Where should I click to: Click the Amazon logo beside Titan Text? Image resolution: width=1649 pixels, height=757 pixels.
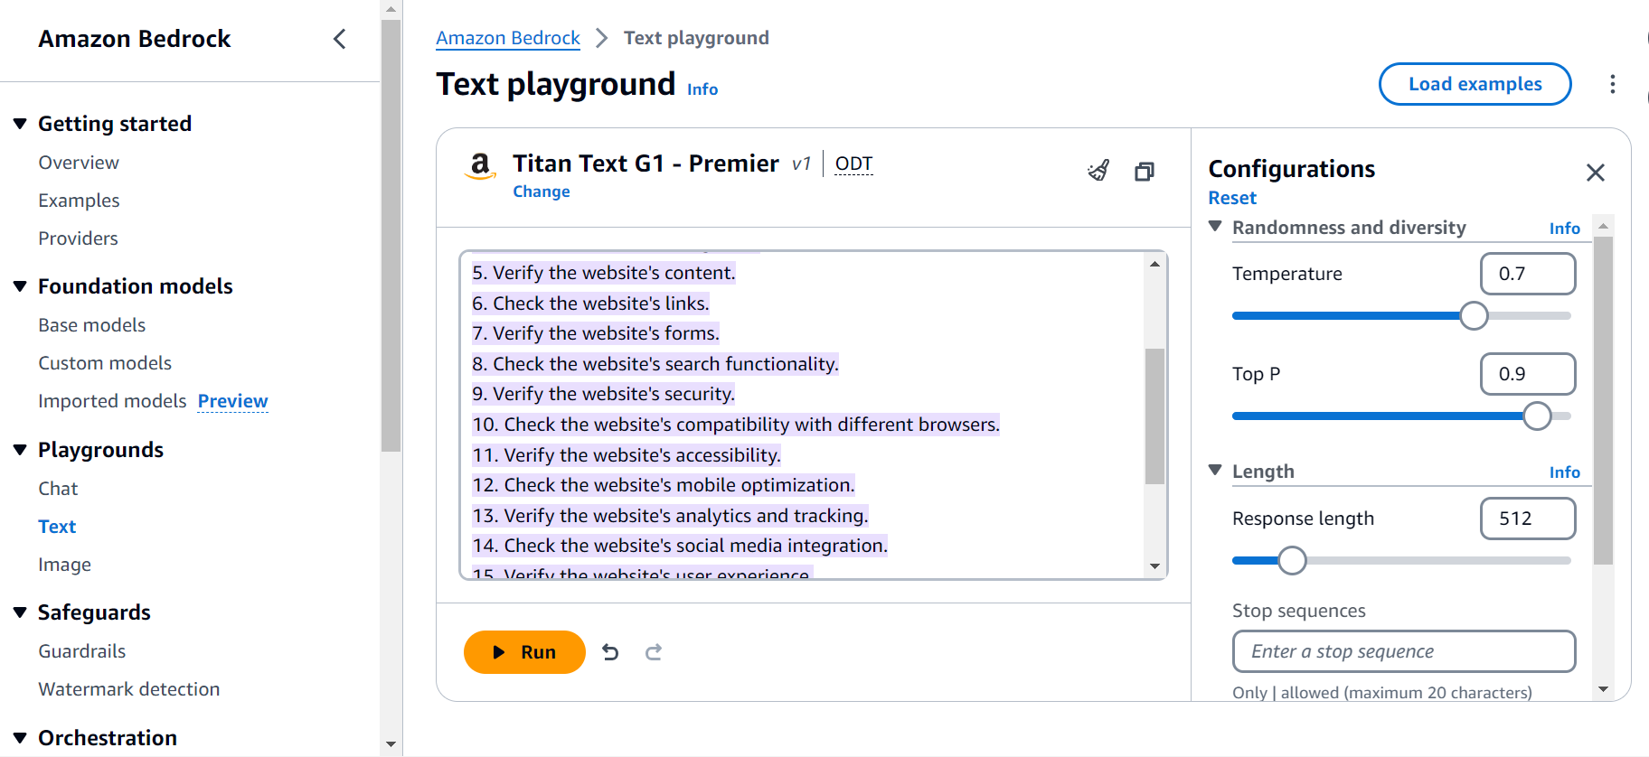pos(480,166)
